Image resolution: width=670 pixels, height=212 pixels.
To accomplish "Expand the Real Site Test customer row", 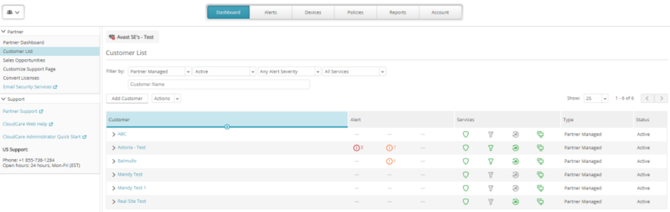I will (x=113, y=202).
